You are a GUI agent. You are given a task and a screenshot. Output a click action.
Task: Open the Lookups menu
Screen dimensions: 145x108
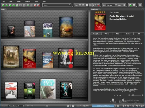28,1
